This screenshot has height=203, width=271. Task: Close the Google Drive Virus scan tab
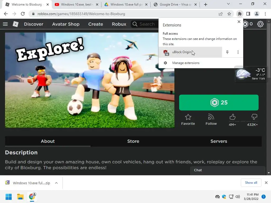[196, 5]
